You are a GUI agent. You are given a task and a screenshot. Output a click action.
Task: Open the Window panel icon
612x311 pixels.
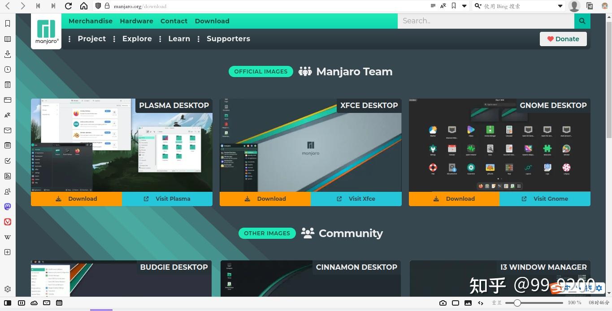[x=8, y=100]
